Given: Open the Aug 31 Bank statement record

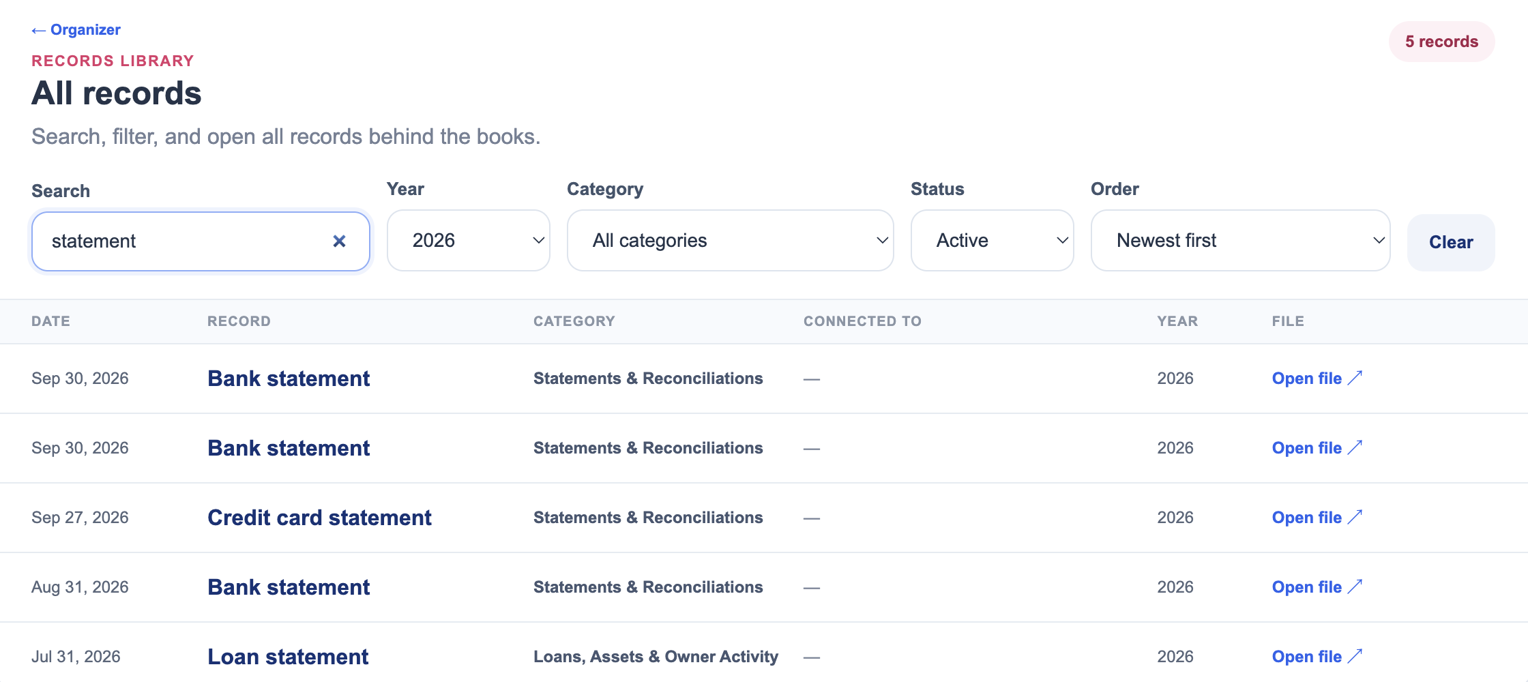Looking at the screenshot, I should [x=289, y=587].
